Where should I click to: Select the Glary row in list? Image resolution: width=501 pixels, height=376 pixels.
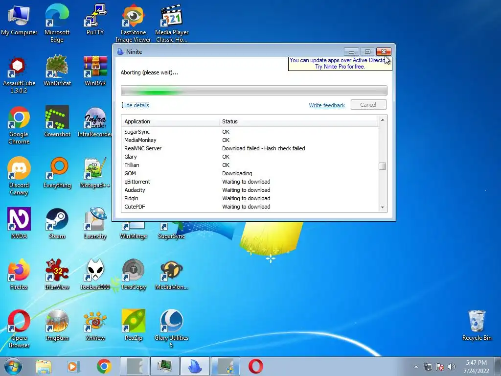point(250,157)
